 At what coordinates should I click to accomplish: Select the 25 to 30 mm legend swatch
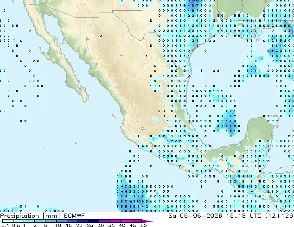(93, 221)
